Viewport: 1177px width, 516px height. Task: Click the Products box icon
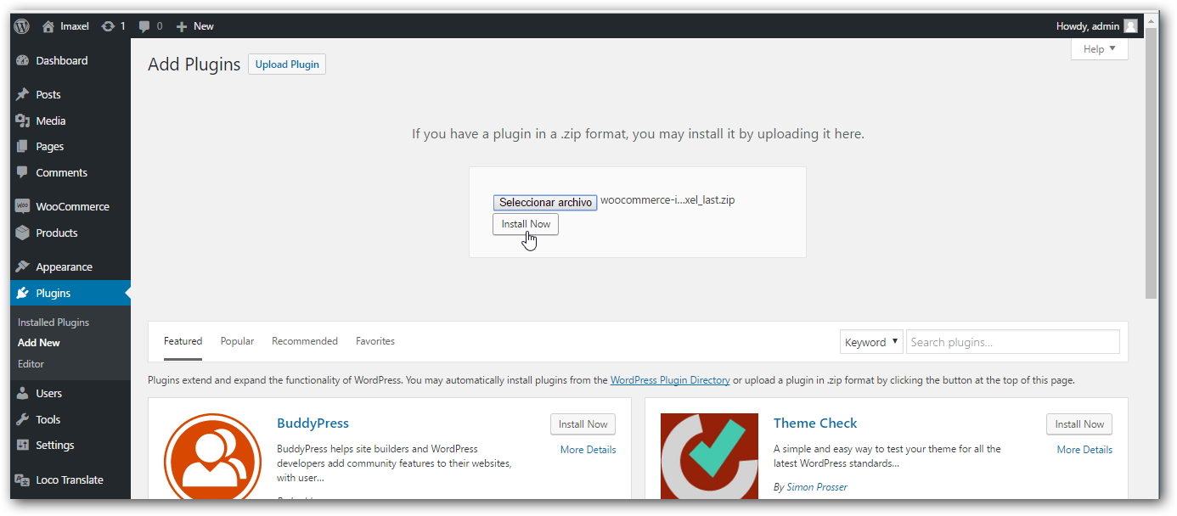(x=23, y=233)
